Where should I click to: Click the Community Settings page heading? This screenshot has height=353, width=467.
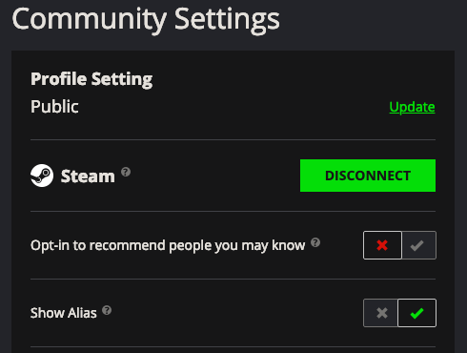(x=146, y=20)
